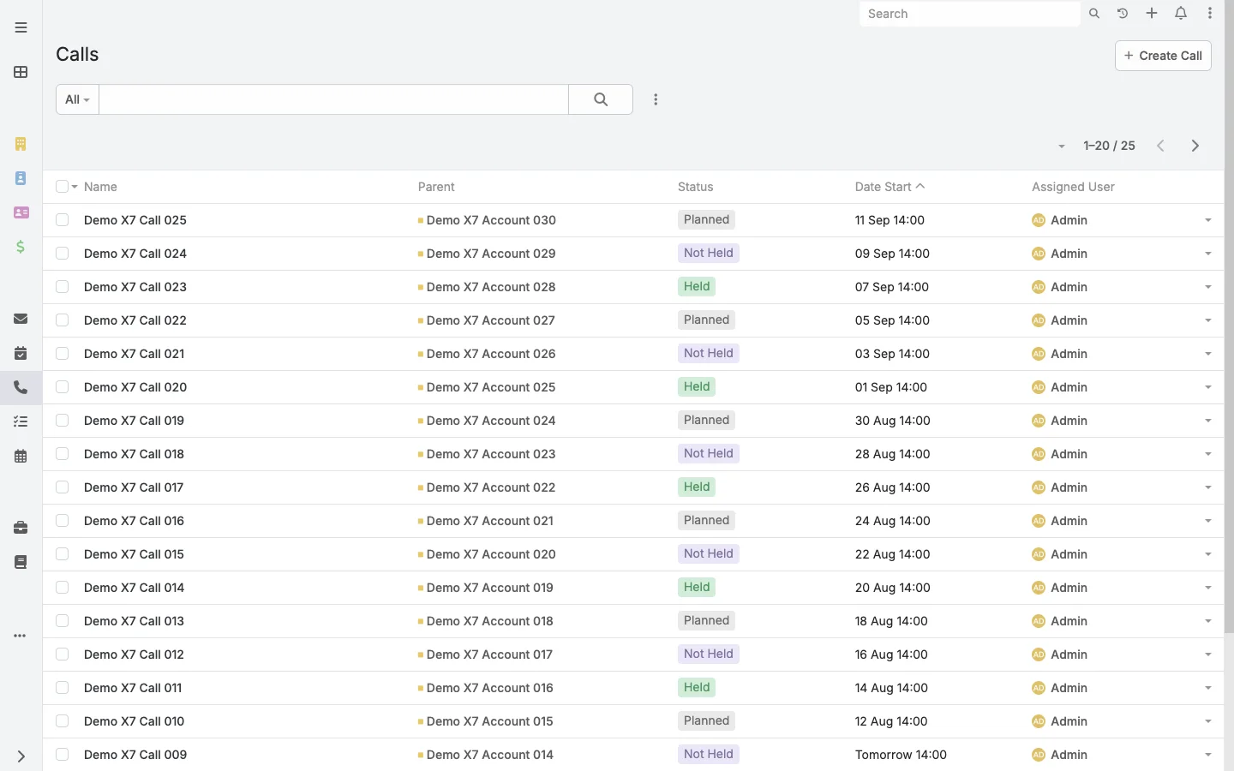The width and height of the screenshot is (1234, 771).
Task: Open the Demo X7 Call 009 record
Action: point(135,755)
